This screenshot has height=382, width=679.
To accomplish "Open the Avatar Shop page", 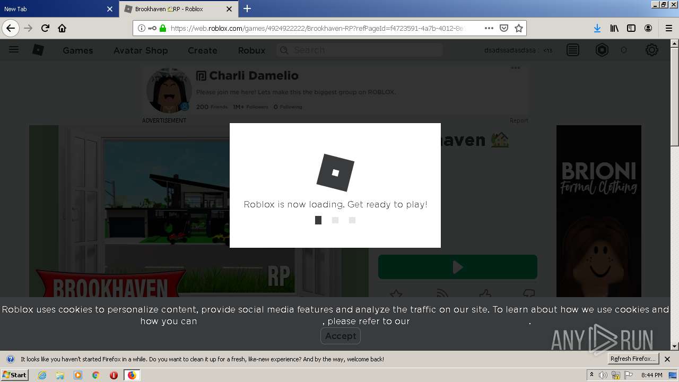I will click(141, 50).
